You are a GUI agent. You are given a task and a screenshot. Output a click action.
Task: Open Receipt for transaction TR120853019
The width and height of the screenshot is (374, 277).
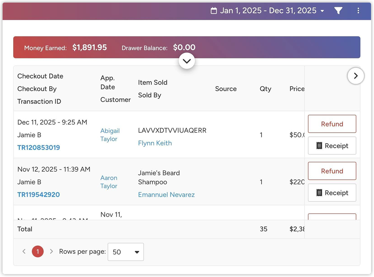pos(332,145)
